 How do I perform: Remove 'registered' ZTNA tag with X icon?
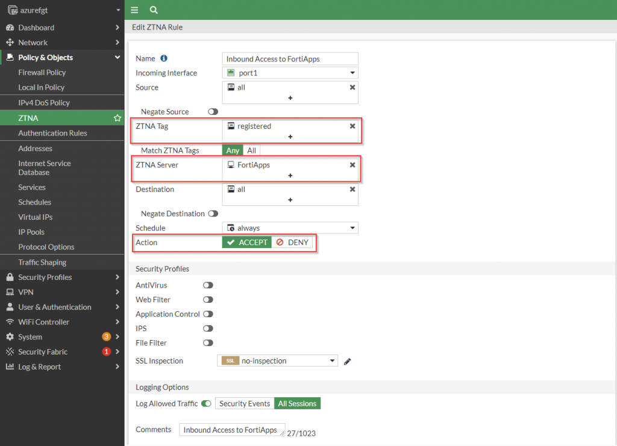pos(352,126)
